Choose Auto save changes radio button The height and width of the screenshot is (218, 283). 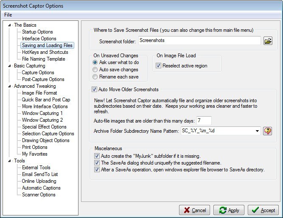[95, 70]
